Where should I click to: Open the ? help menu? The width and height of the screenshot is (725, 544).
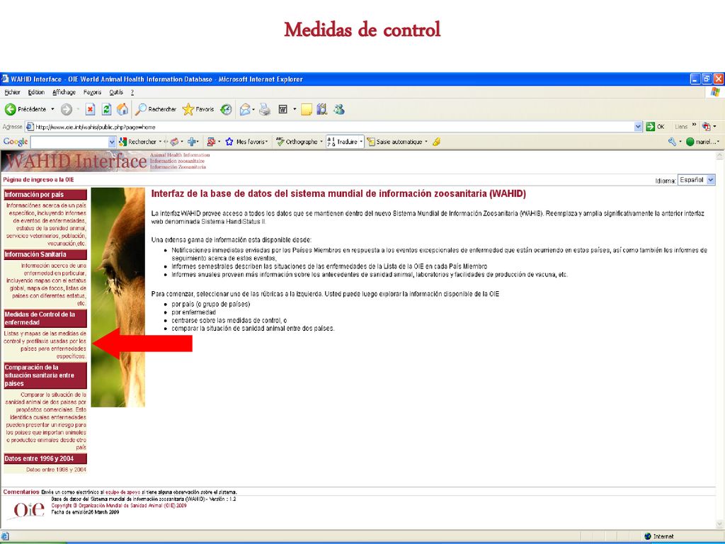pos(132,93)
